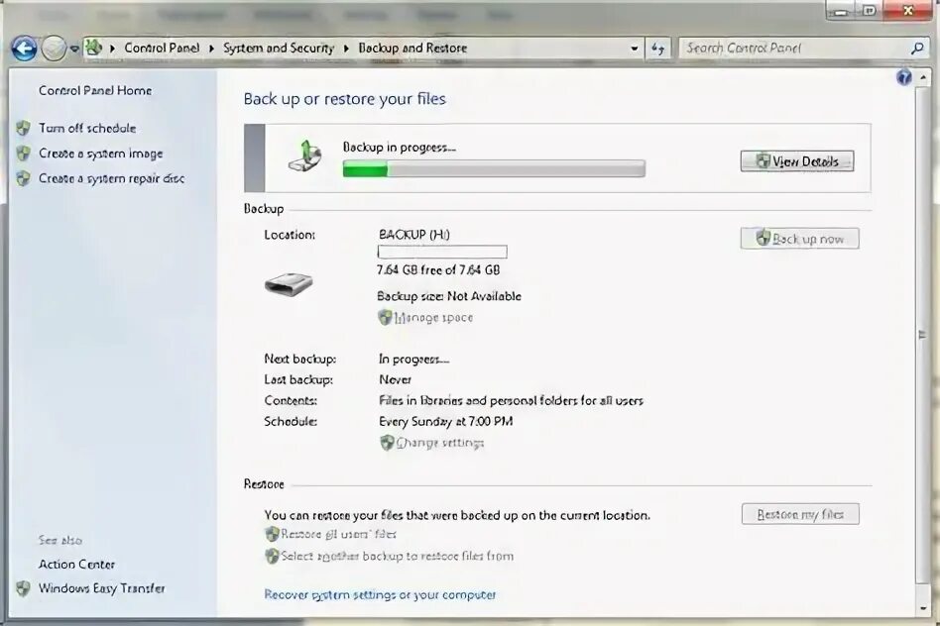940x626 pixels.
Task: Close the Backup and Restore window
Action: click(x=909, y=11)
